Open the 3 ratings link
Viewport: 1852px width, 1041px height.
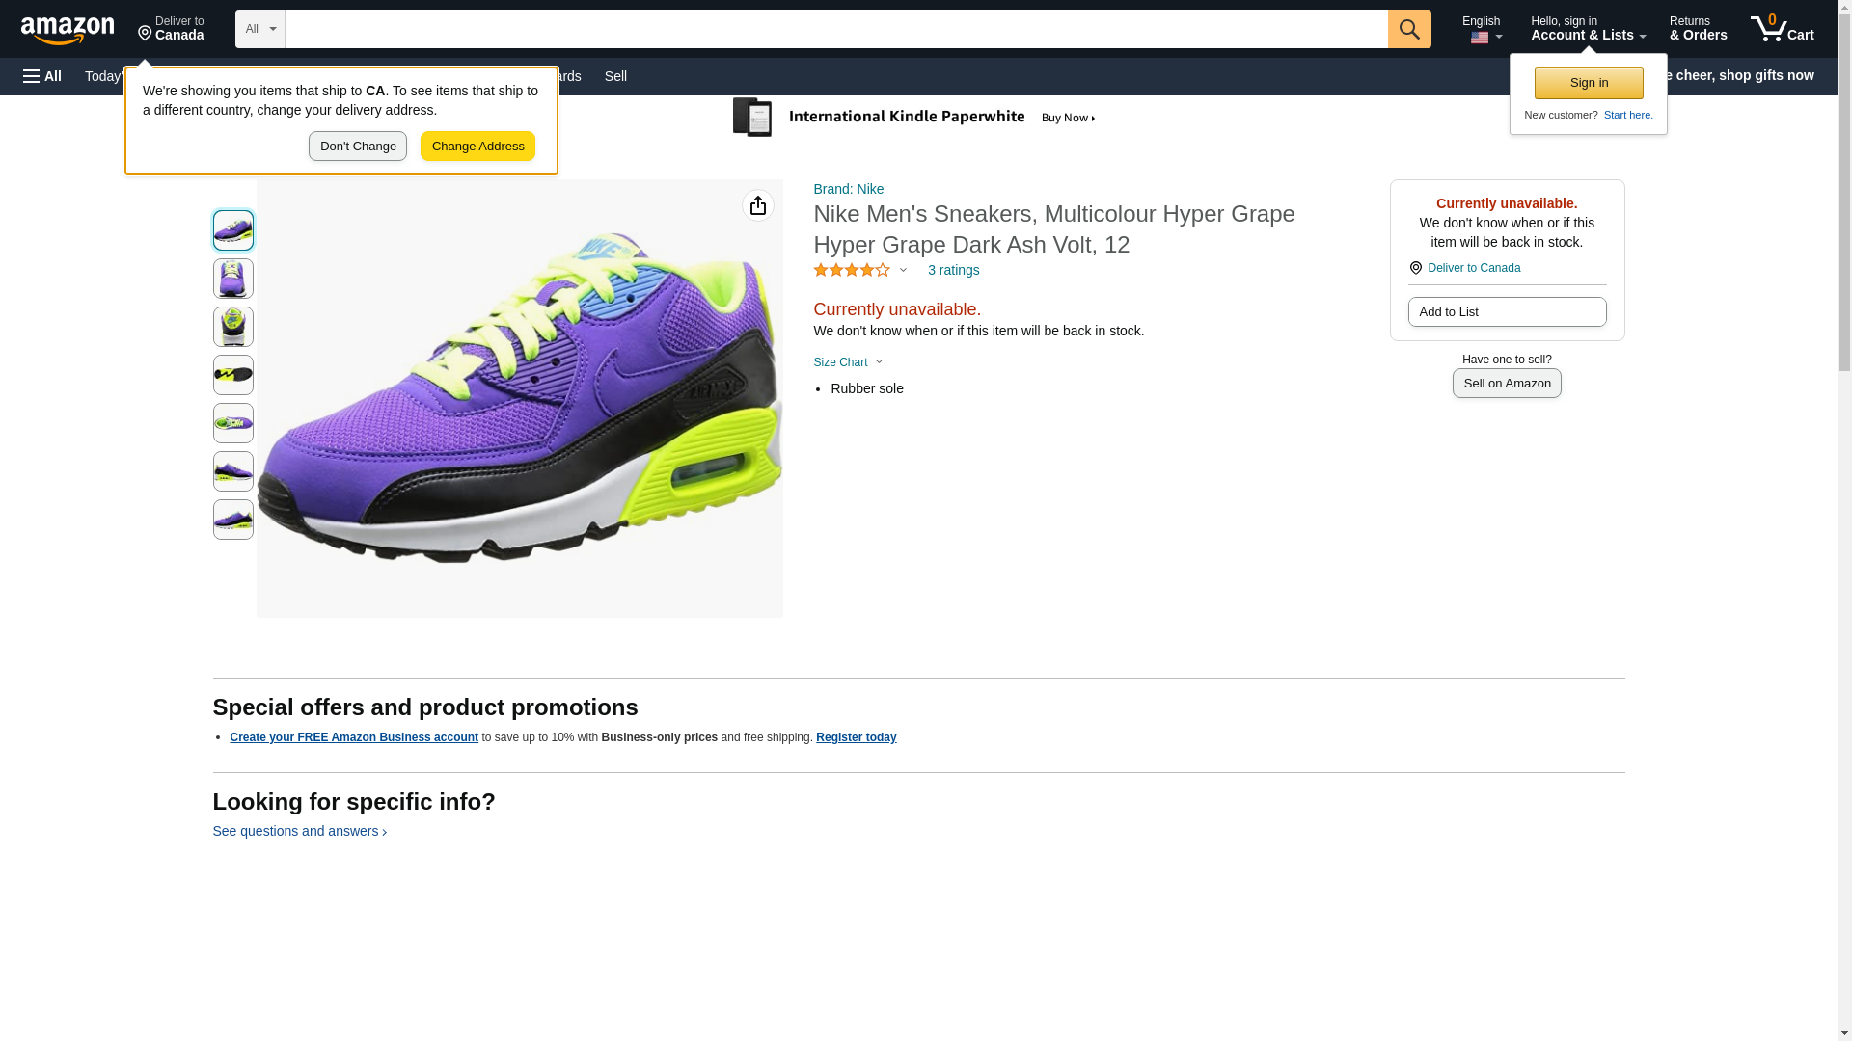953,271
